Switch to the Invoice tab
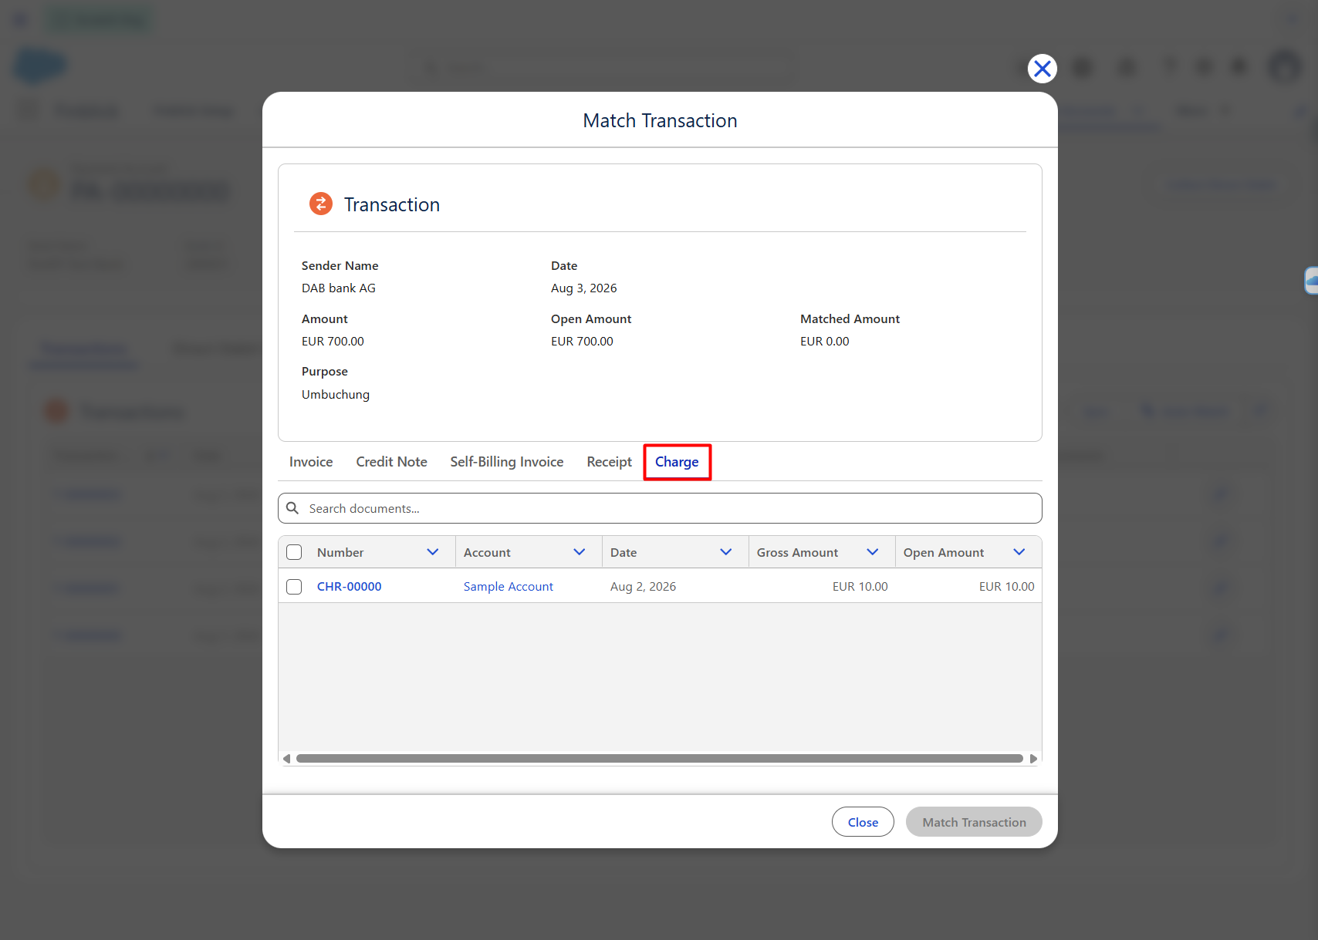The height and width of the screenshot is (940, 1318). pos(311,462)
